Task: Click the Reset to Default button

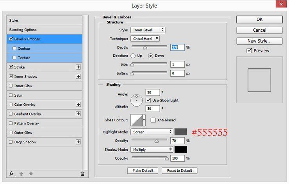Action: coord(180,171)
